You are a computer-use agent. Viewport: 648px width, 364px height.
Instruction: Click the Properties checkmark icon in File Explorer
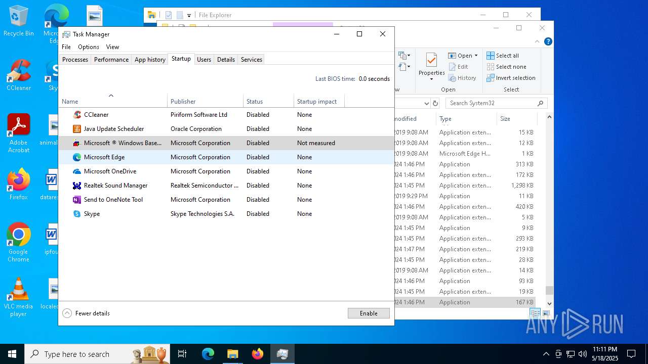pos(431,60)
